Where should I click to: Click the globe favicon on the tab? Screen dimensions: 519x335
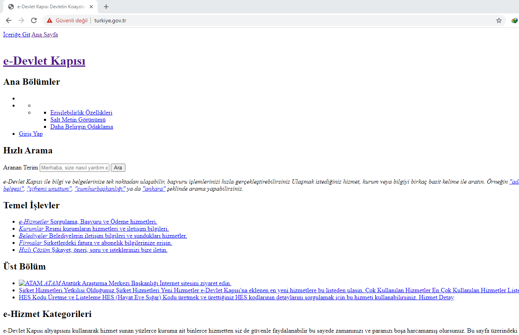(11, 7)
